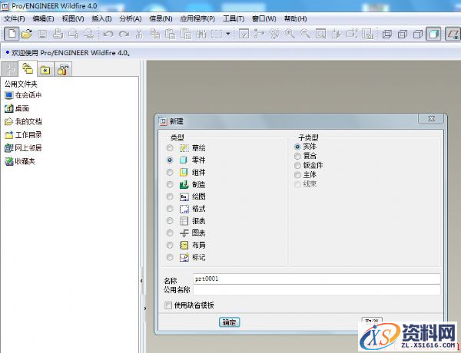461x353 pixels.
Task: Click the Zoom In magnifier icon
Action: tap(290, 34)
